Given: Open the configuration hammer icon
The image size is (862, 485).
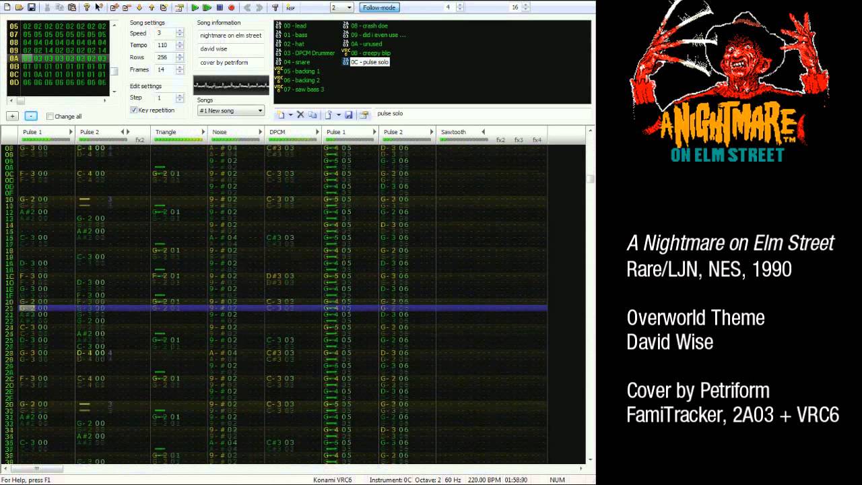Looking at the screenshot, I should pyautogui.click(x=275, y=7).
